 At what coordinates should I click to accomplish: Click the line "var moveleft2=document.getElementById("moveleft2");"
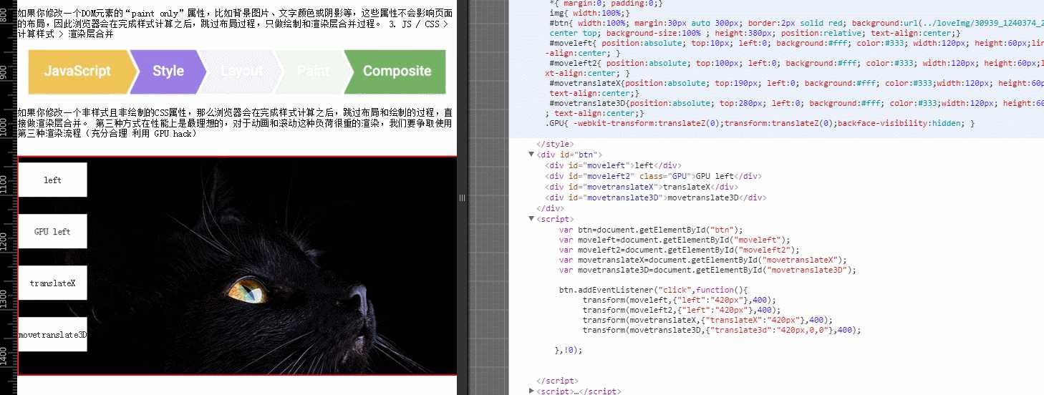pyautogui.click(x=679, y=250)
